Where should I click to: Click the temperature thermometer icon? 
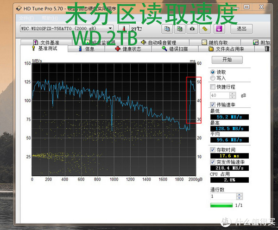click(124, 29)
